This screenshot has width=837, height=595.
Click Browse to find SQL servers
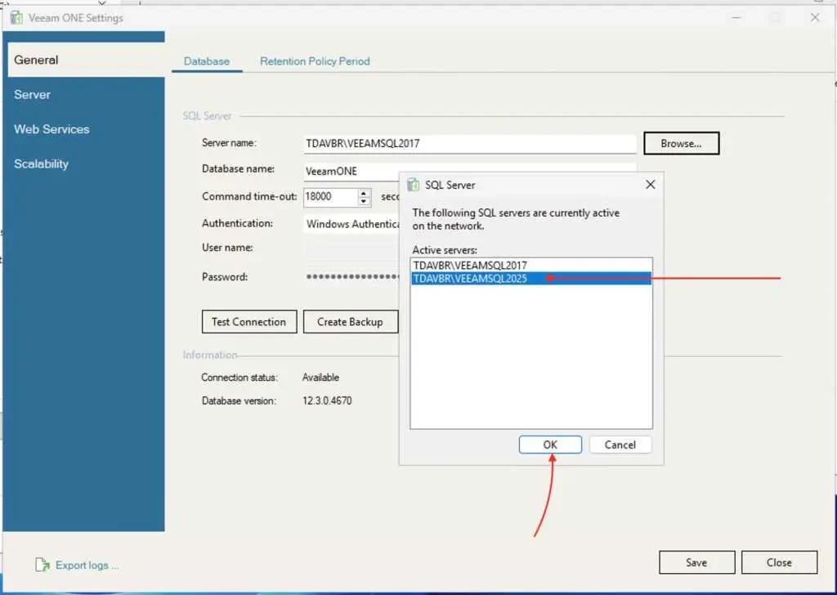(x=681, y=144)
